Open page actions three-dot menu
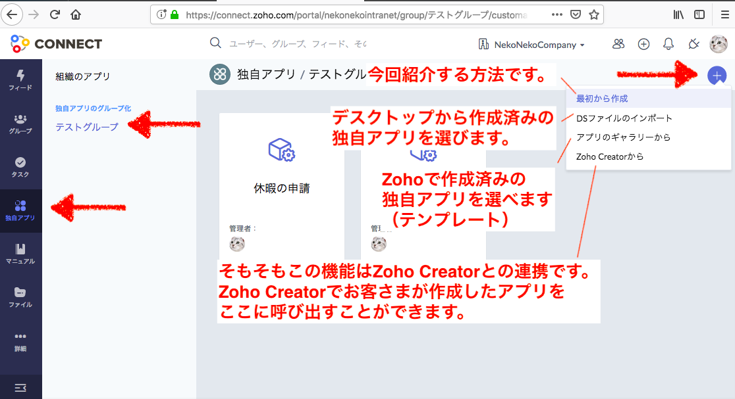Viewport: 735px width, 399px height. click(x=557, y=14)
